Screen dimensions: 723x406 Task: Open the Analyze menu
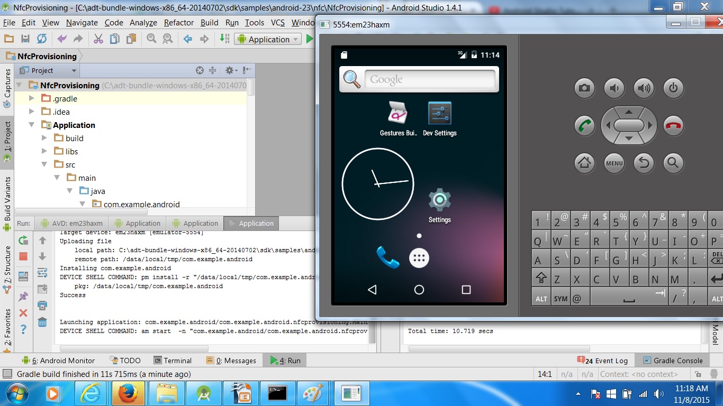143,23
